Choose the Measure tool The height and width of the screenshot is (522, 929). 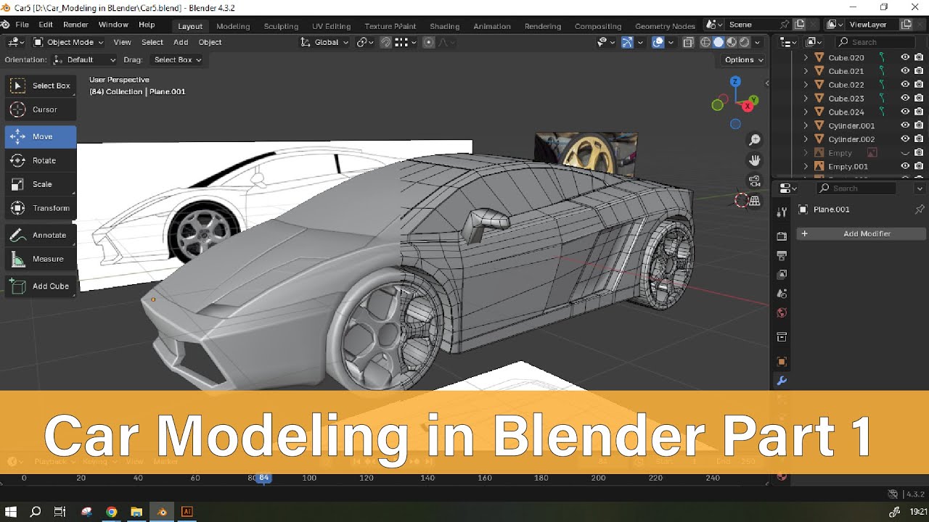click(x=41, y=259)
